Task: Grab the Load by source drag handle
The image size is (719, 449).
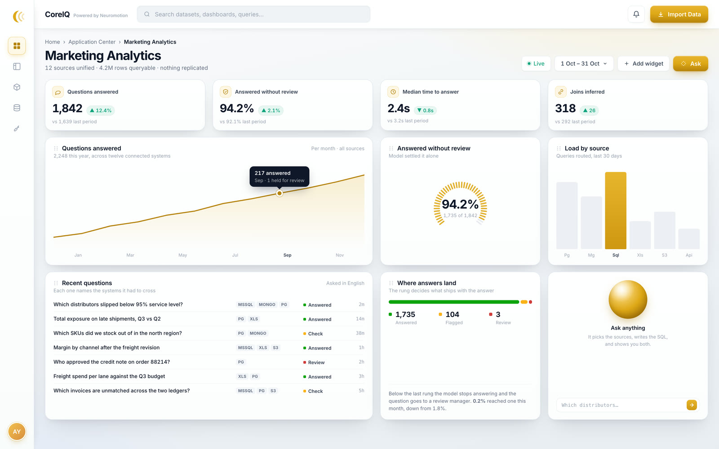Action: 559,149
